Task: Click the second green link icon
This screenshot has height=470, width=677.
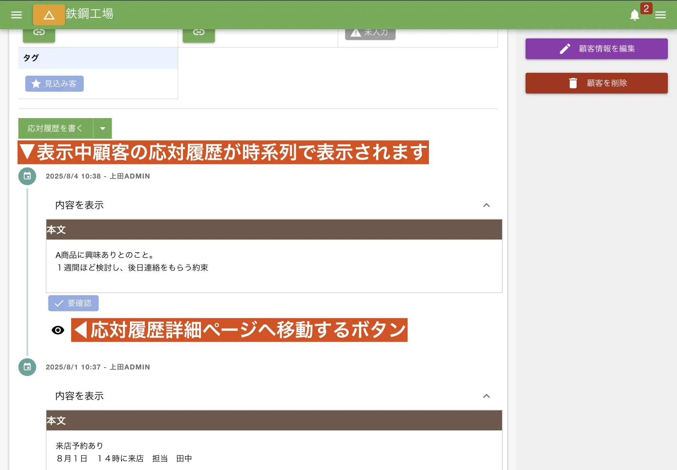Action: pyautogui.click(x=199, y=32)
